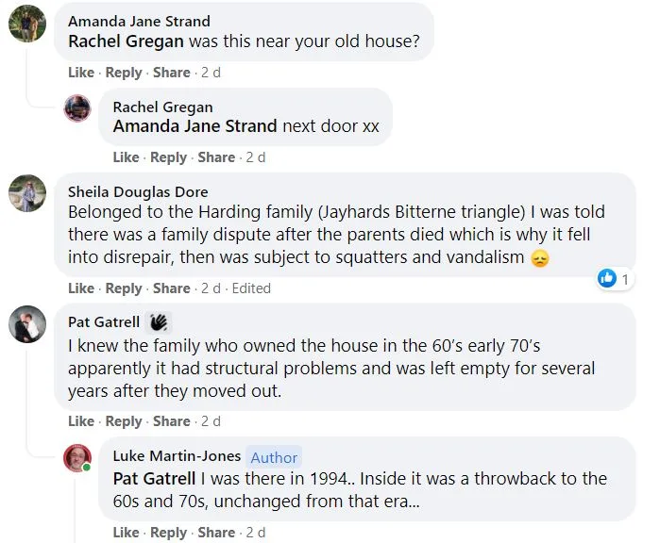The image size is (660, 543).
Task: Share Pat Gatrell's comment
Action: click(171, 421)
